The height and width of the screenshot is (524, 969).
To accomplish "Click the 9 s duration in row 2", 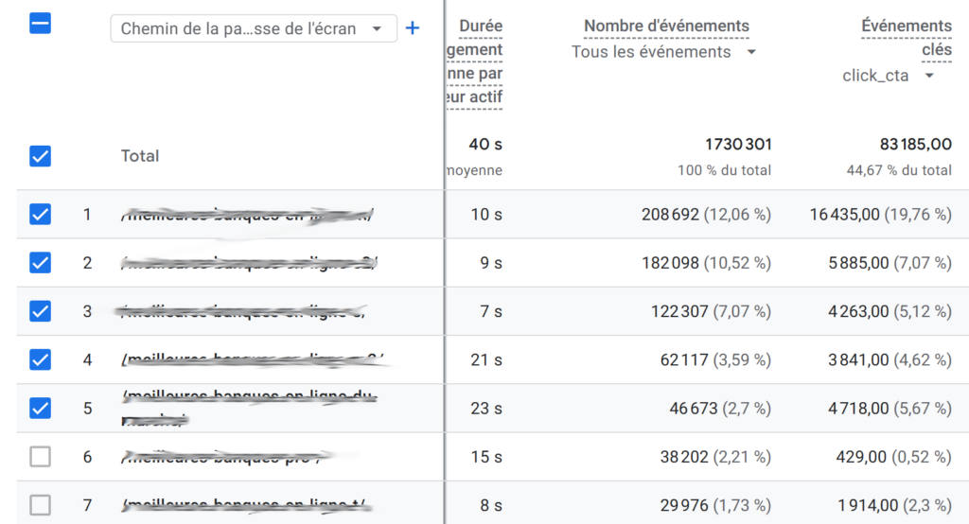I will pyautogui.click(x=491, y=263).
